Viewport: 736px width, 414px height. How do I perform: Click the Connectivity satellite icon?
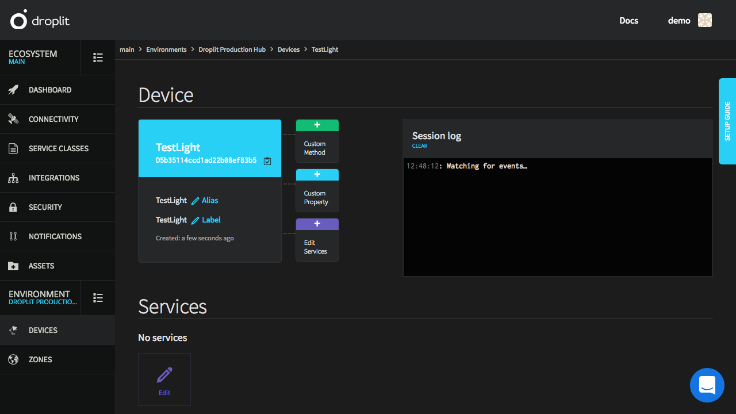13,119
